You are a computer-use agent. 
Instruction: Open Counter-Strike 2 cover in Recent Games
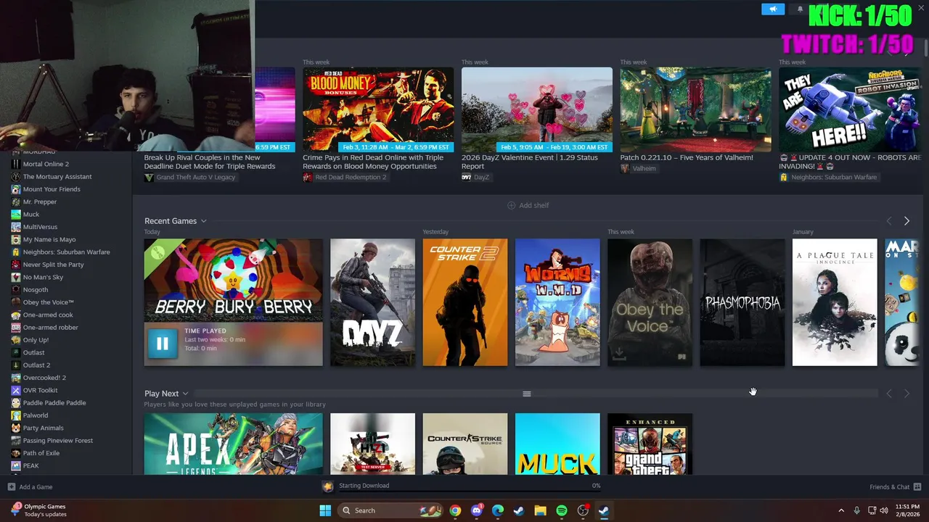(x=465, y=302)
